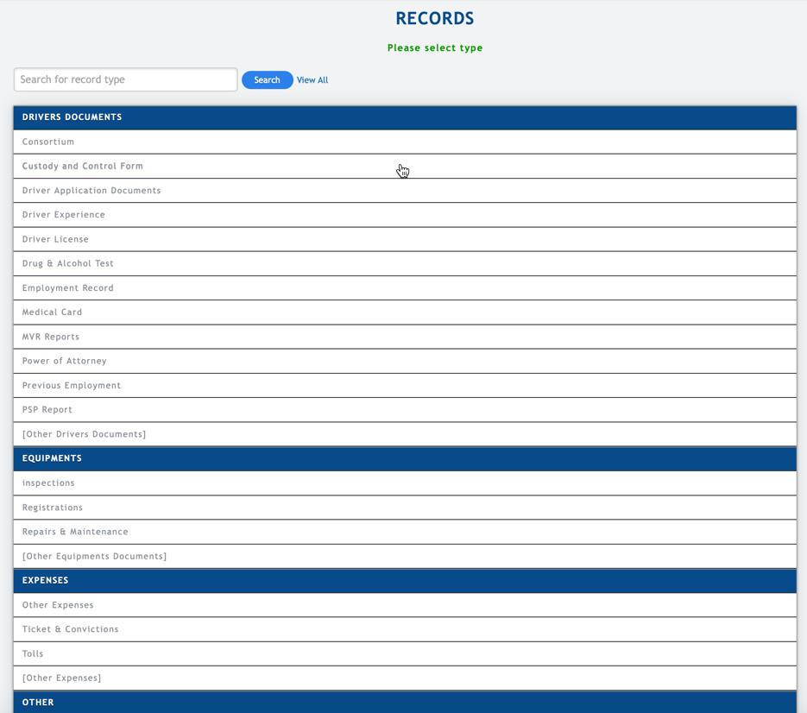
Task: Click the Search for record type field
Action: [125, 79]
